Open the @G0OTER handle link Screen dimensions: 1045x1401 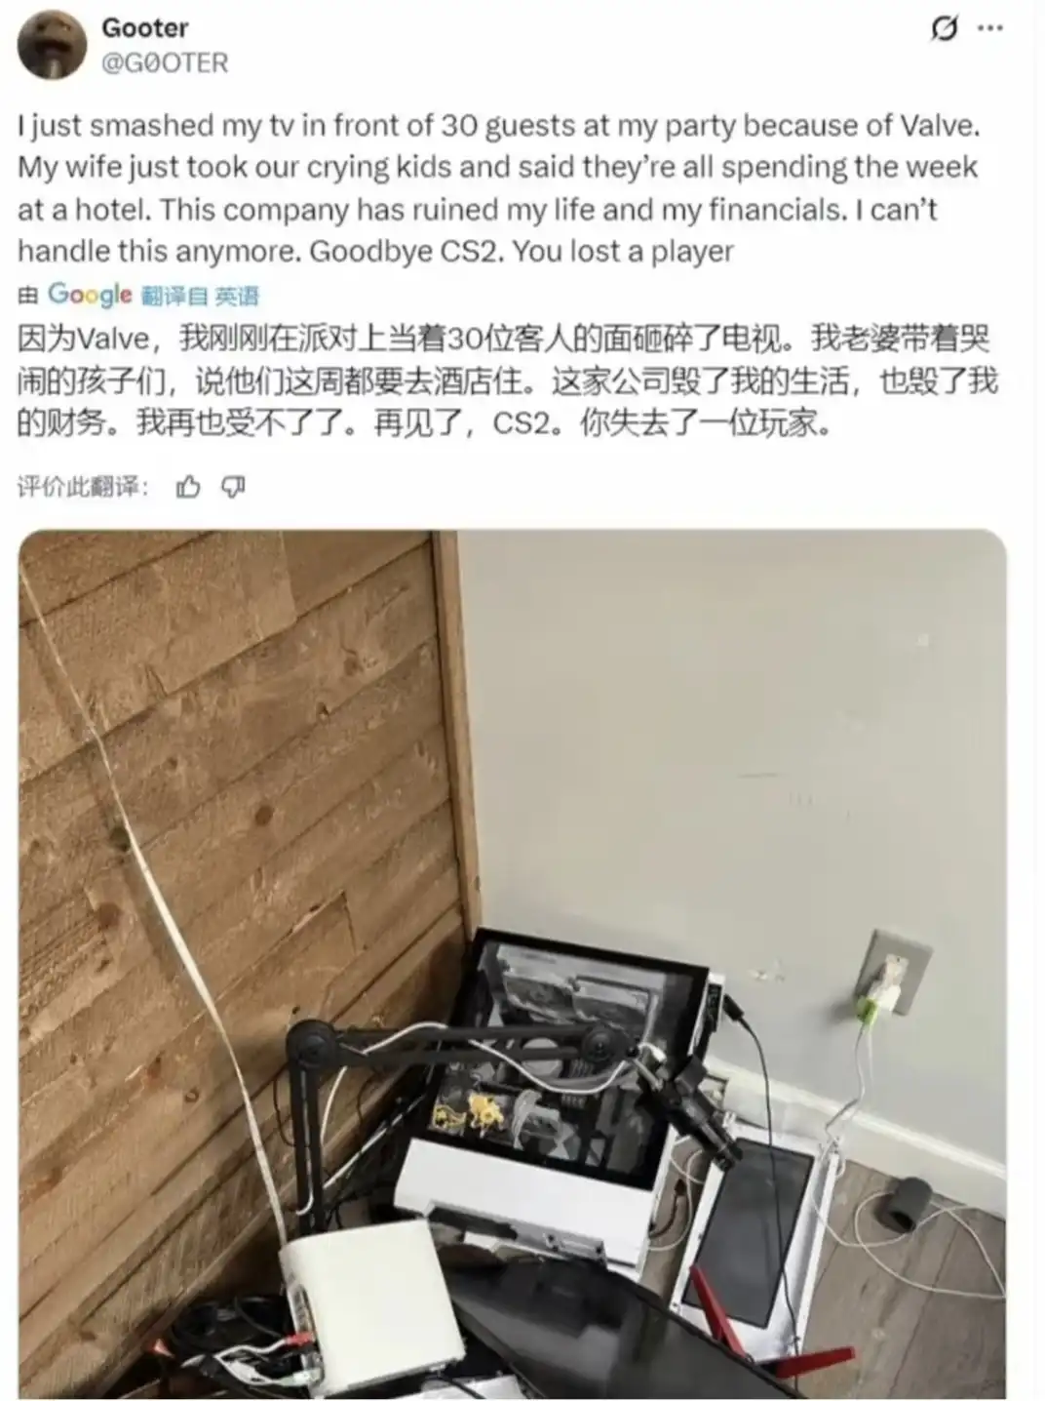(165, 63)
